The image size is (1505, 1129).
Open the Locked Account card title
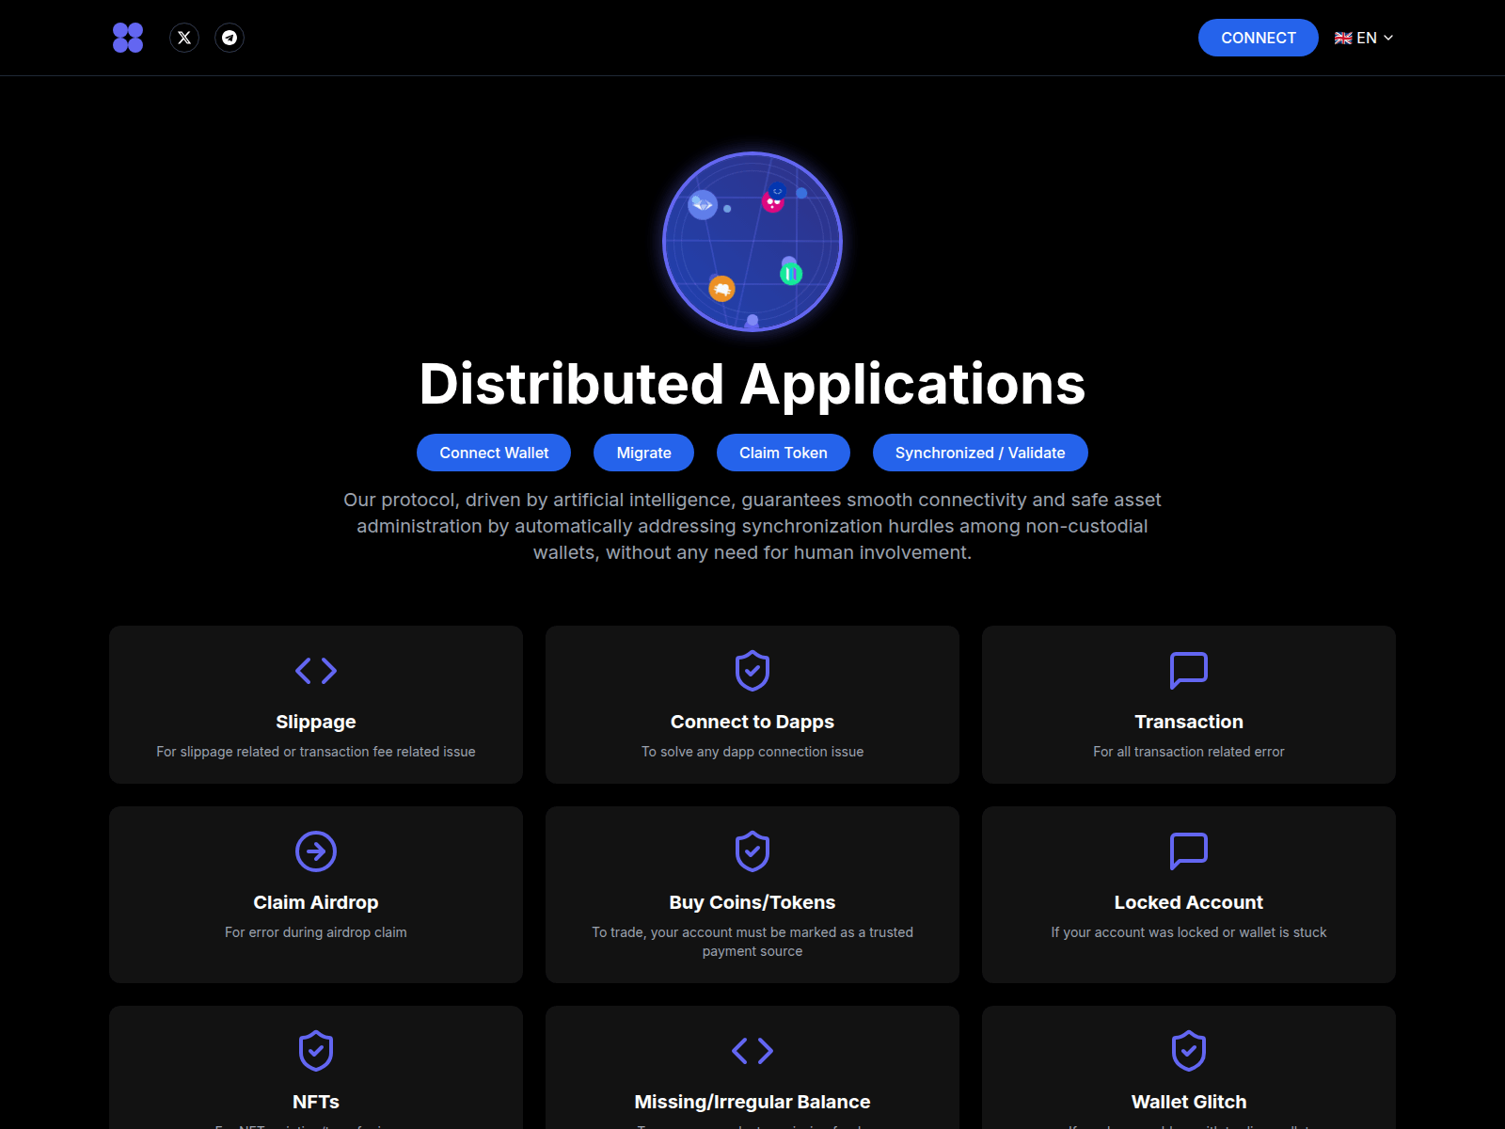click(x=1189, y=902)
